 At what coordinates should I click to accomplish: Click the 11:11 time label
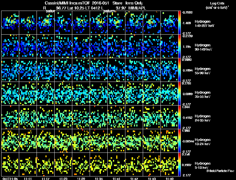click(28, 179)
